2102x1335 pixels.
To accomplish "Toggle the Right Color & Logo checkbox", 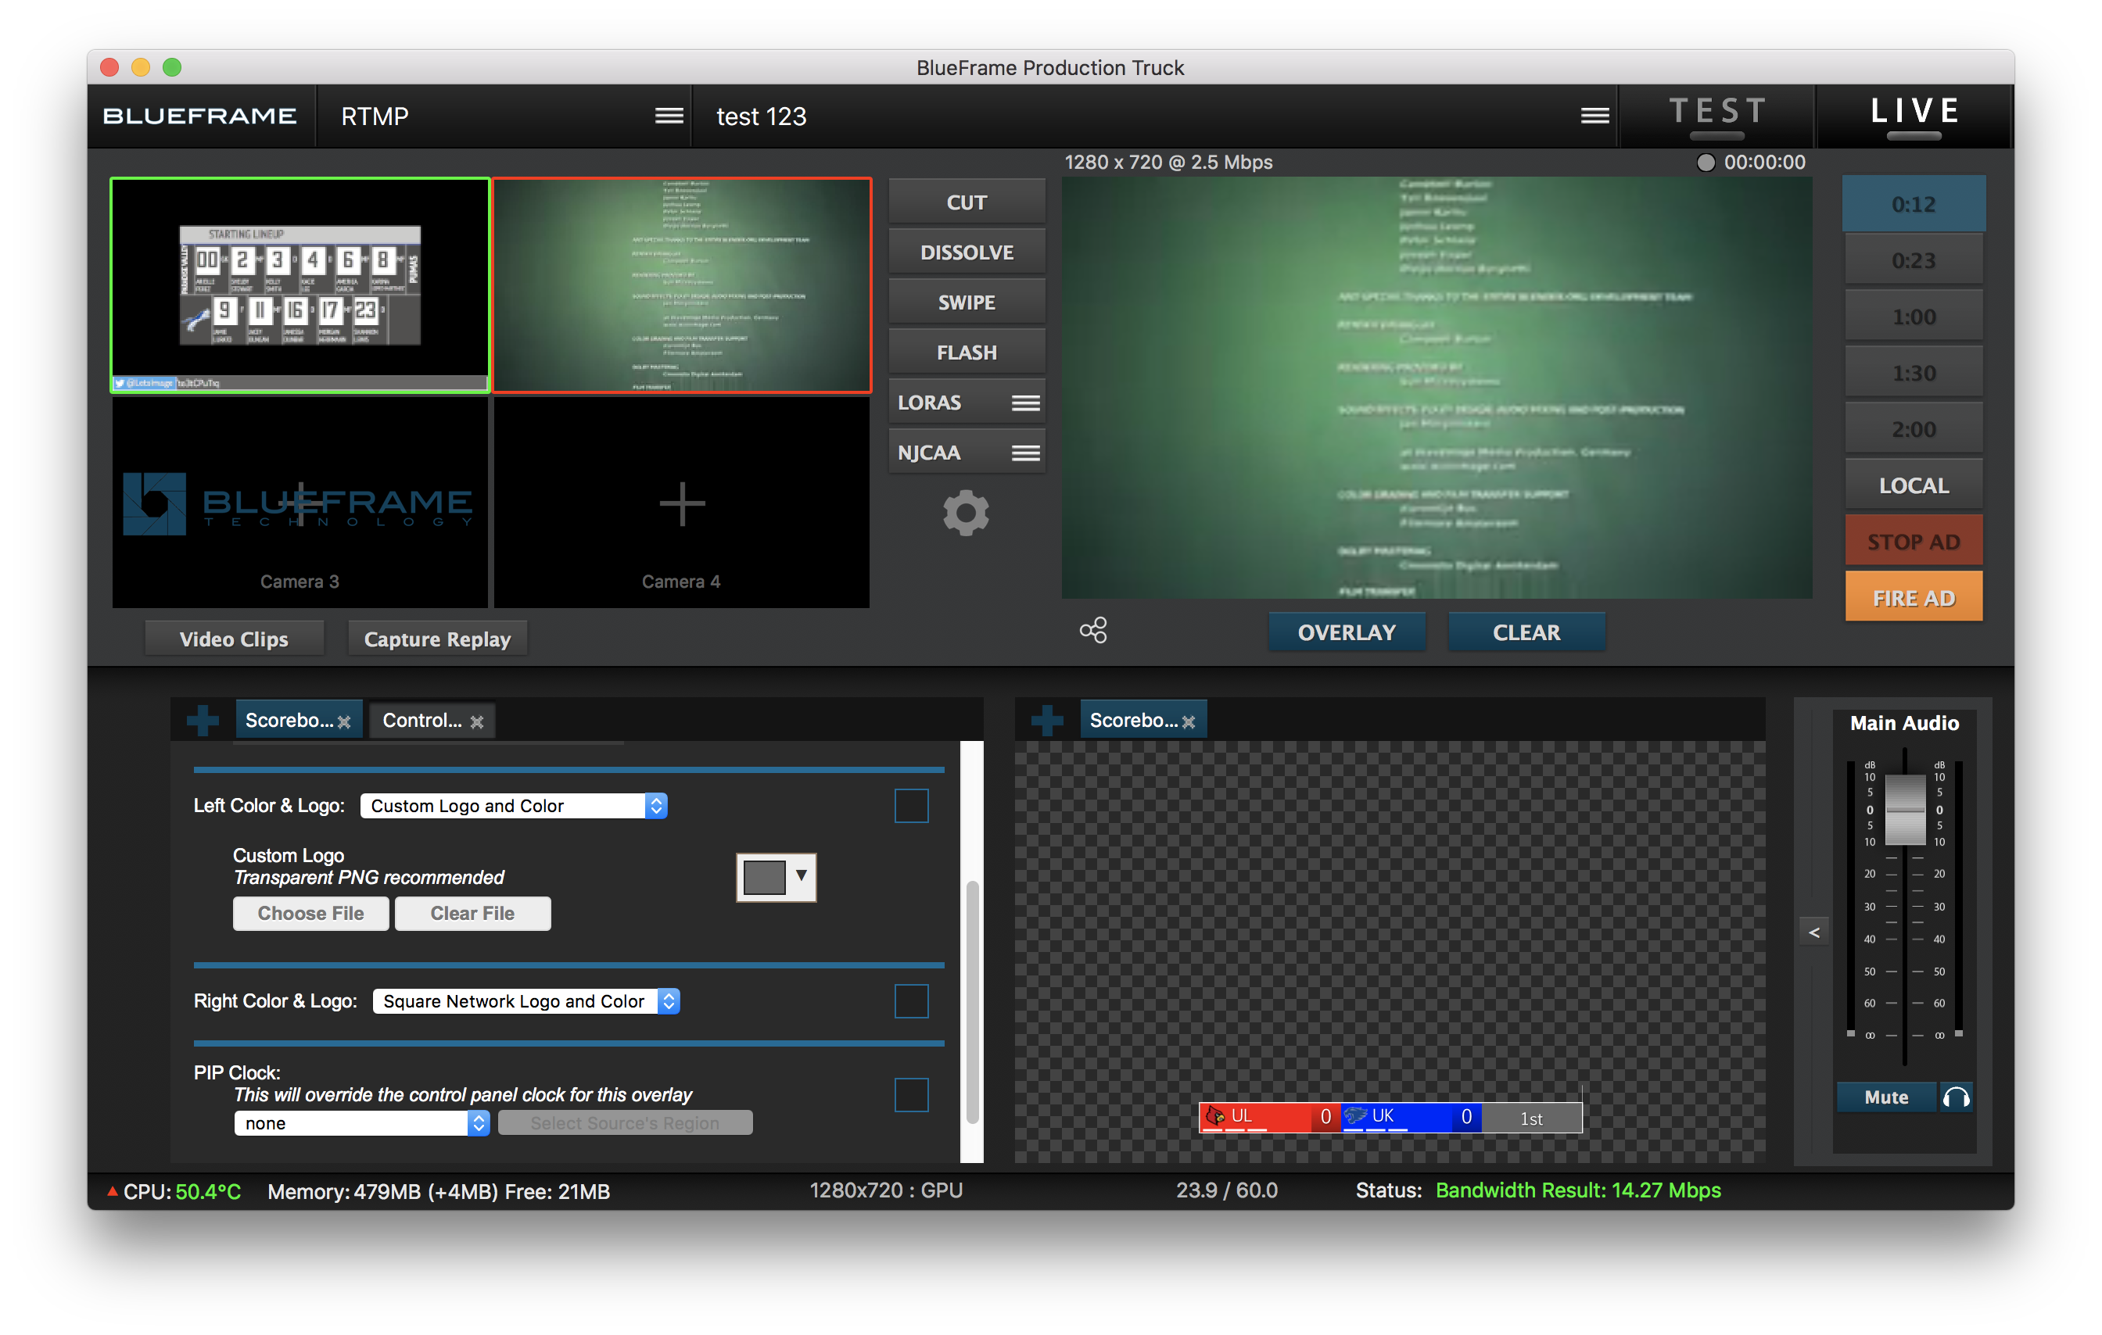I will [912, 1001].
